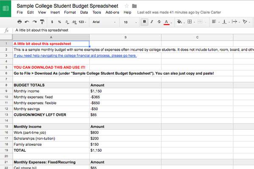Viewport: 254px width, 169px height.
Task: Open the Add-ons menu
Action: (x=112, y=12)
